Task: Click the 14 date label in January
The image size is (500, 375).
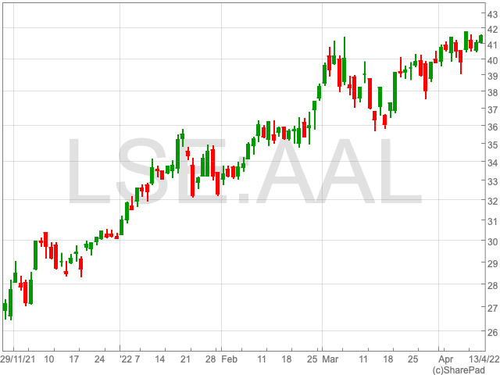Action: pyautogui.click(x=159, y=359)
